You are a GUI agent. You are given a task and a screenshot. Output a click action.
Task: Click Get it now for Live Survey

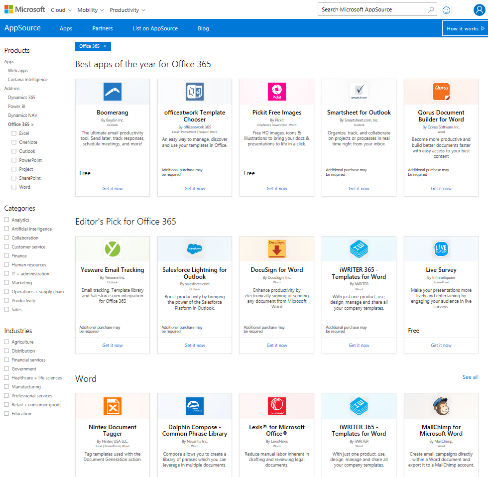coord(441,346)
